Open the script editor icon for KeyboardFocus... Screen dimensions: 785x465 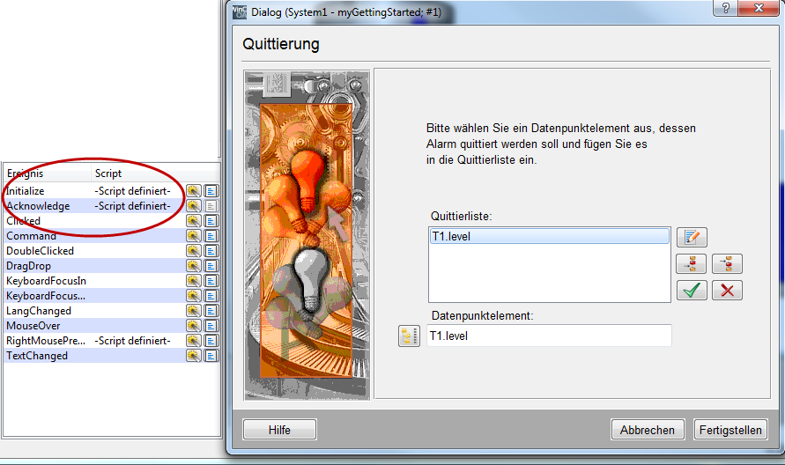tap(211, 296)
